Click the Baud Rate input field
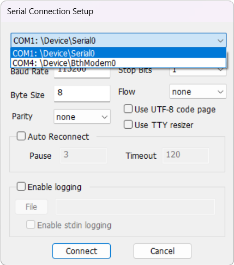This screenshot has height=265, width=234. pos(82,73)
